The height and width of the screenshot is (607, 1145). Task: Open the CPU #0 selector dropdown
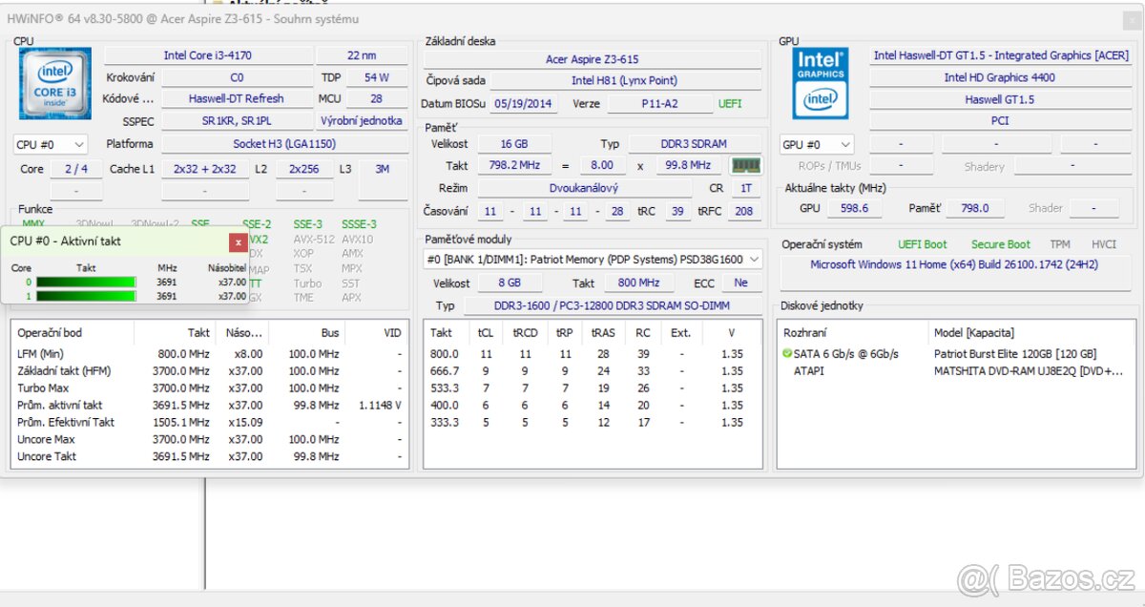(51, 145)
